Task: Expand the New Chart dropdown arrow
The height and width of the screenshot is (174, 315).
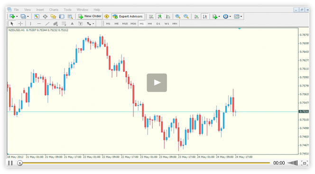Action: click(x=17, y=17)
